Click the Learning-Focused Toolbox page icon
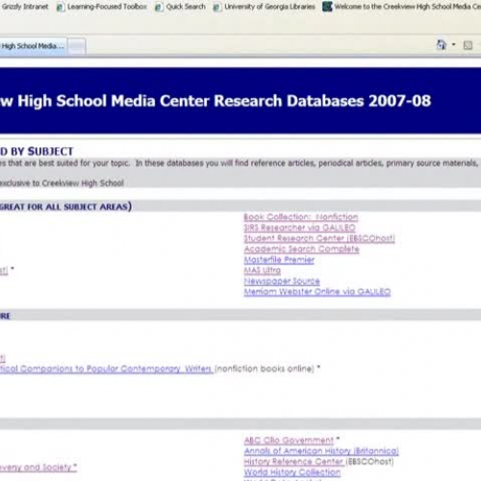The width and height of the screenshot is (481, 481). point(61,7)
